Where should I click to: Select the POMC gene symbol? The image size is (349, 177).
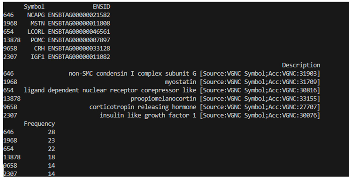[37, 40]
